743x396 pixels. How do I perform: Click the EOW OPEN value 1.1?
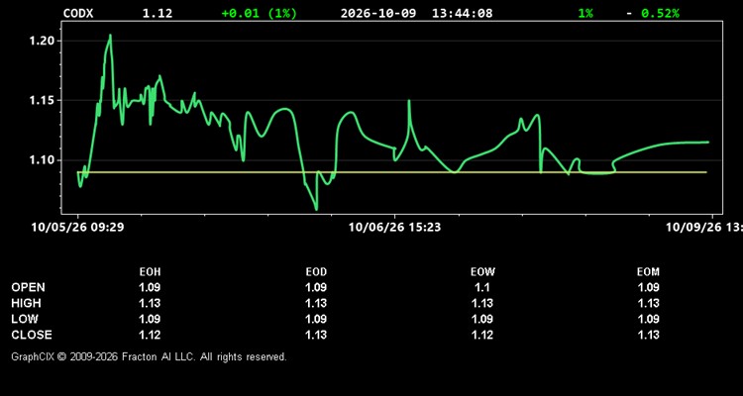coord(482,287)
